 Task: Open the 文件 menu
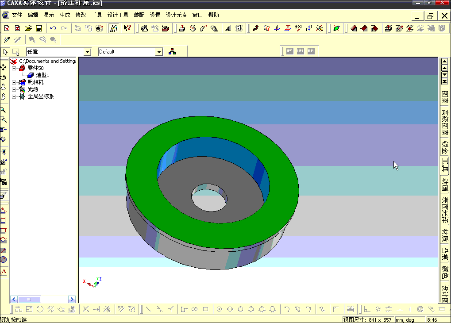coord(17,15)
